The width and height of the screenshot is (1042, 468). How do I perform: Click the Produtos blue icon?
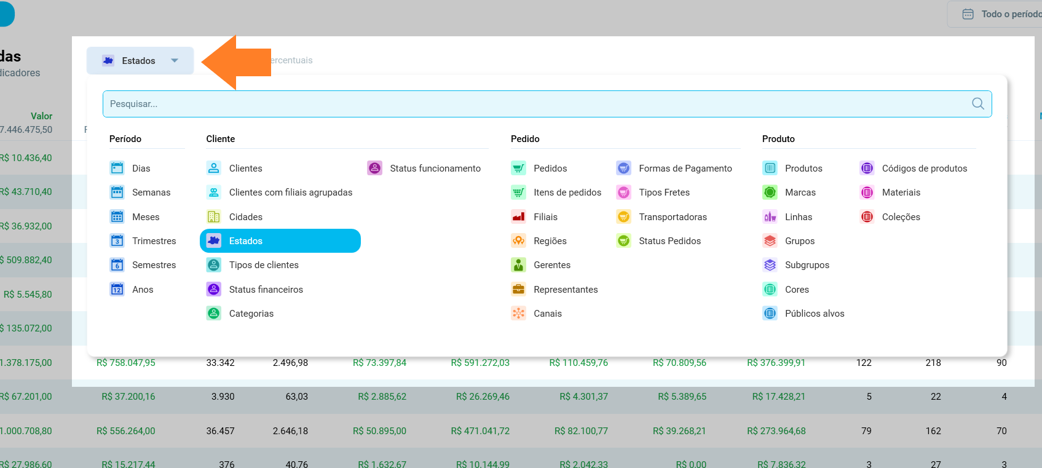point(770,168)
